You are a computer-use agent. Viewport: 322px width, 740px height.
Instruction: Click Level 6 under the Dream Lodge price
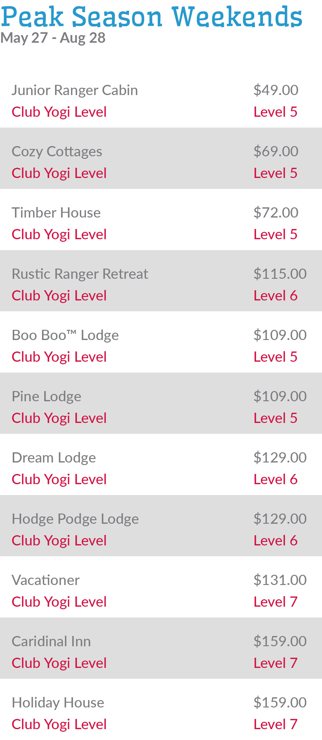(276, 479)
